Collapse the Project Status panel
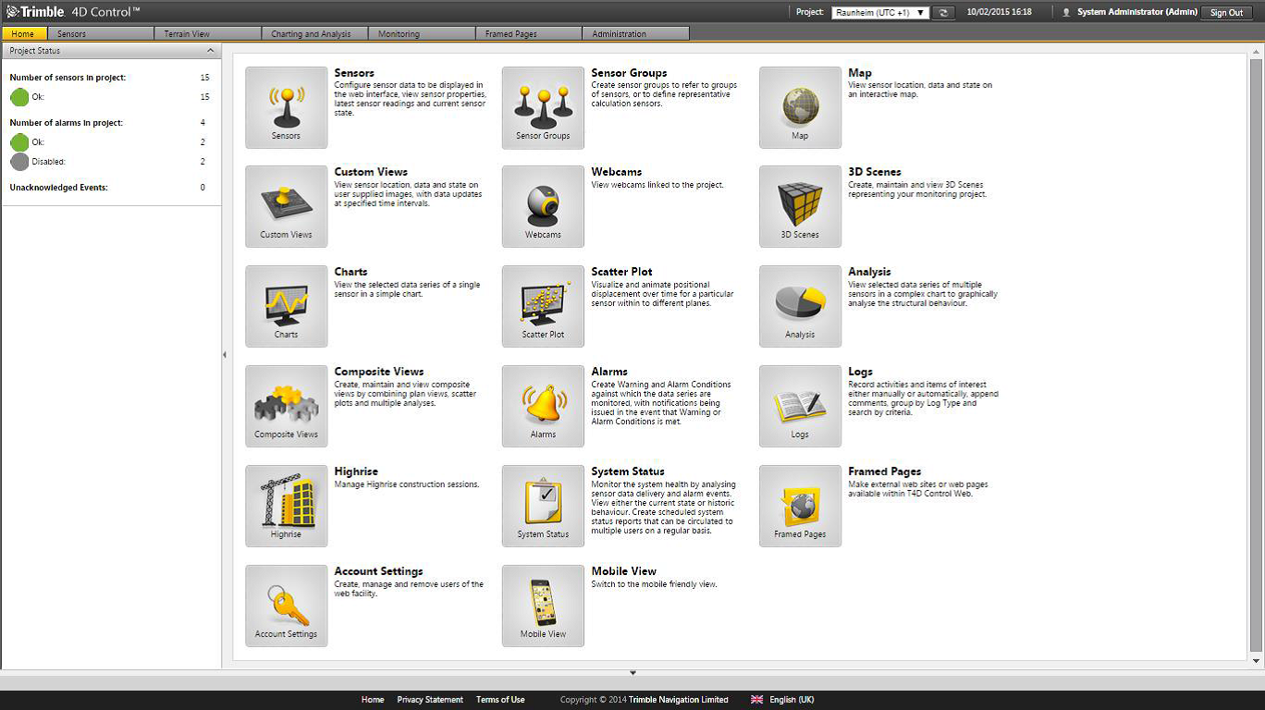The image size is (1265, 710). (x=210, y=51)
